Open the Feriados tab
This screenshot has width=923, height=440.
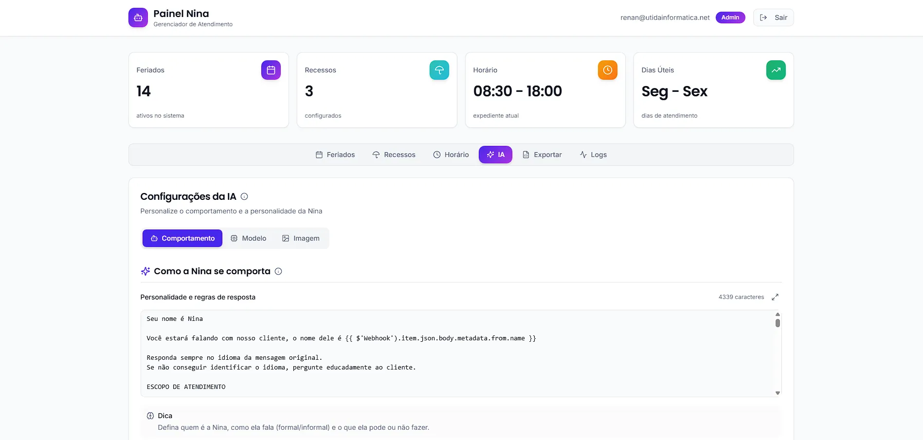[x=335, y=155]
